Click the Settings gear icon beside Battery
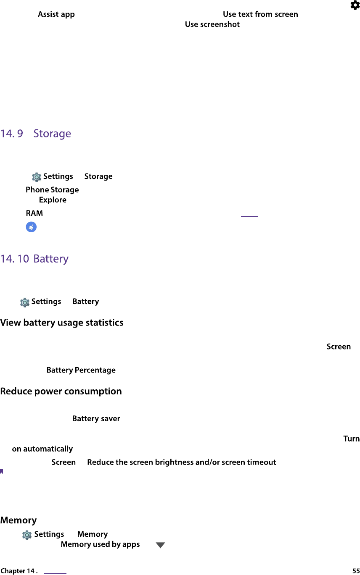The width and height of the screenshot is (360, 575). (25, 302)
